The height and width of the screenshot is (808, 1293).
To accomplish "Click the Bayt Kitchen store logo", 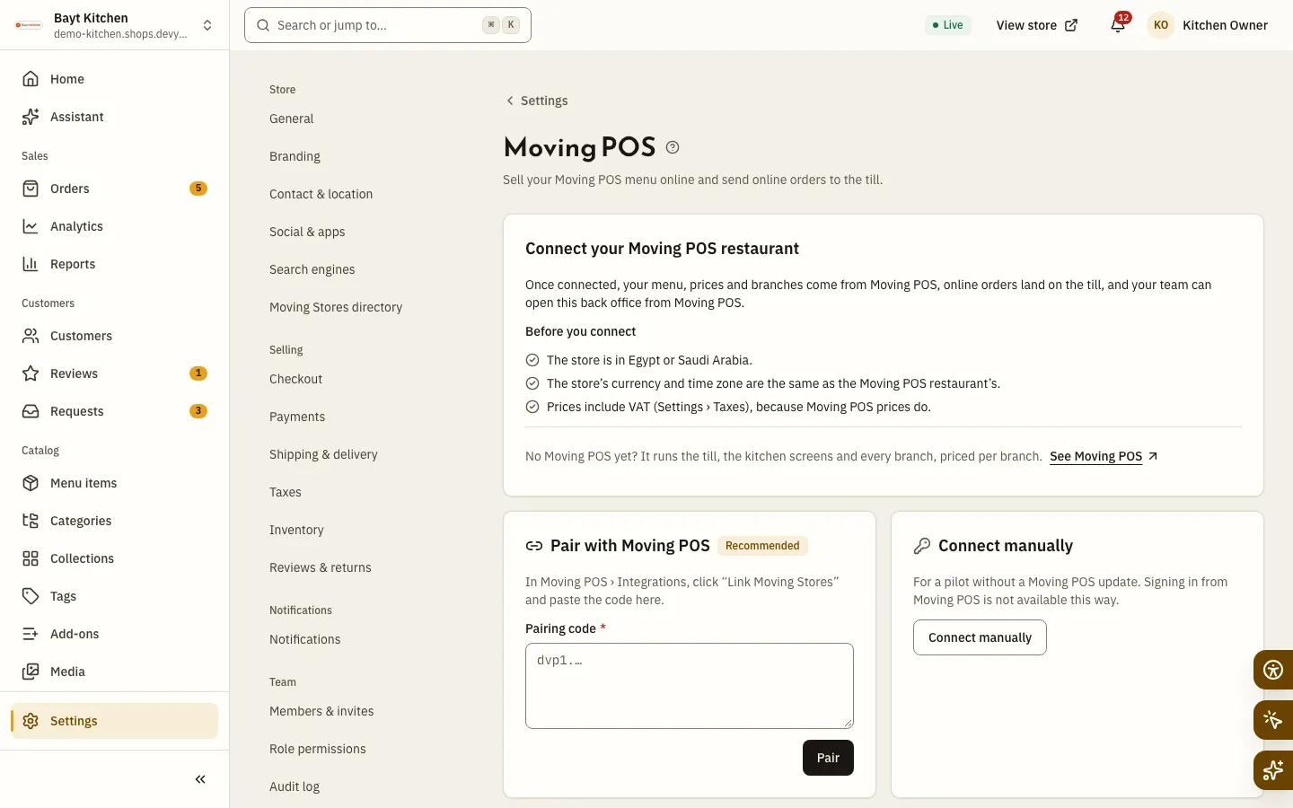I will tap(29, 25).
